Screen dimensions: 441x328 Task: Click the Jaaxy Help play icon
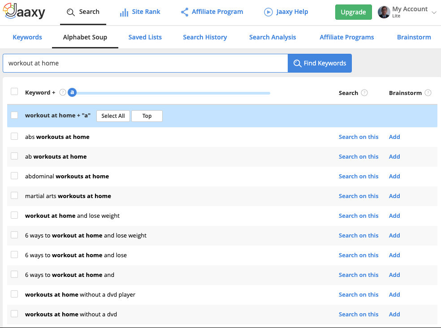click(x=268, y=12)
